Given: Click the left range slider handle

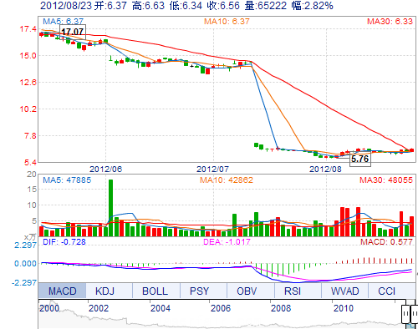Looking at the screenshot, I should (x=405, y=314).
